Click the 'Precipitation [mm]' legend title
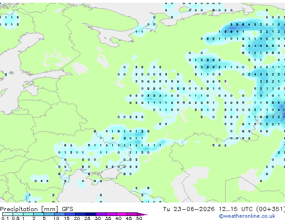Image resolution: width=285 pixels, height=220 pixels. coord(29,209)
